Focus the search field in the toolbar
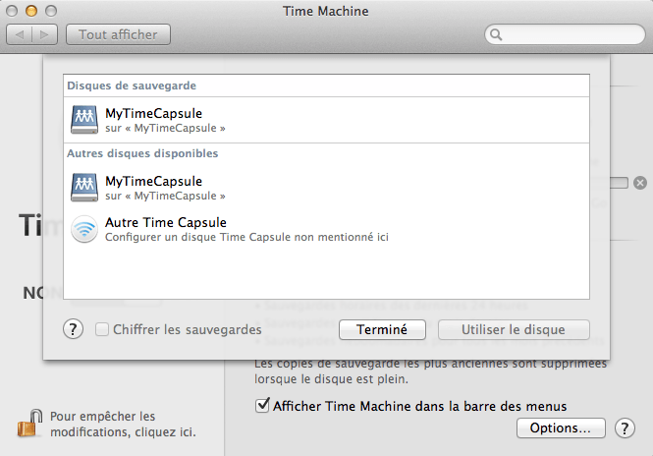 (x=565, y=34)
